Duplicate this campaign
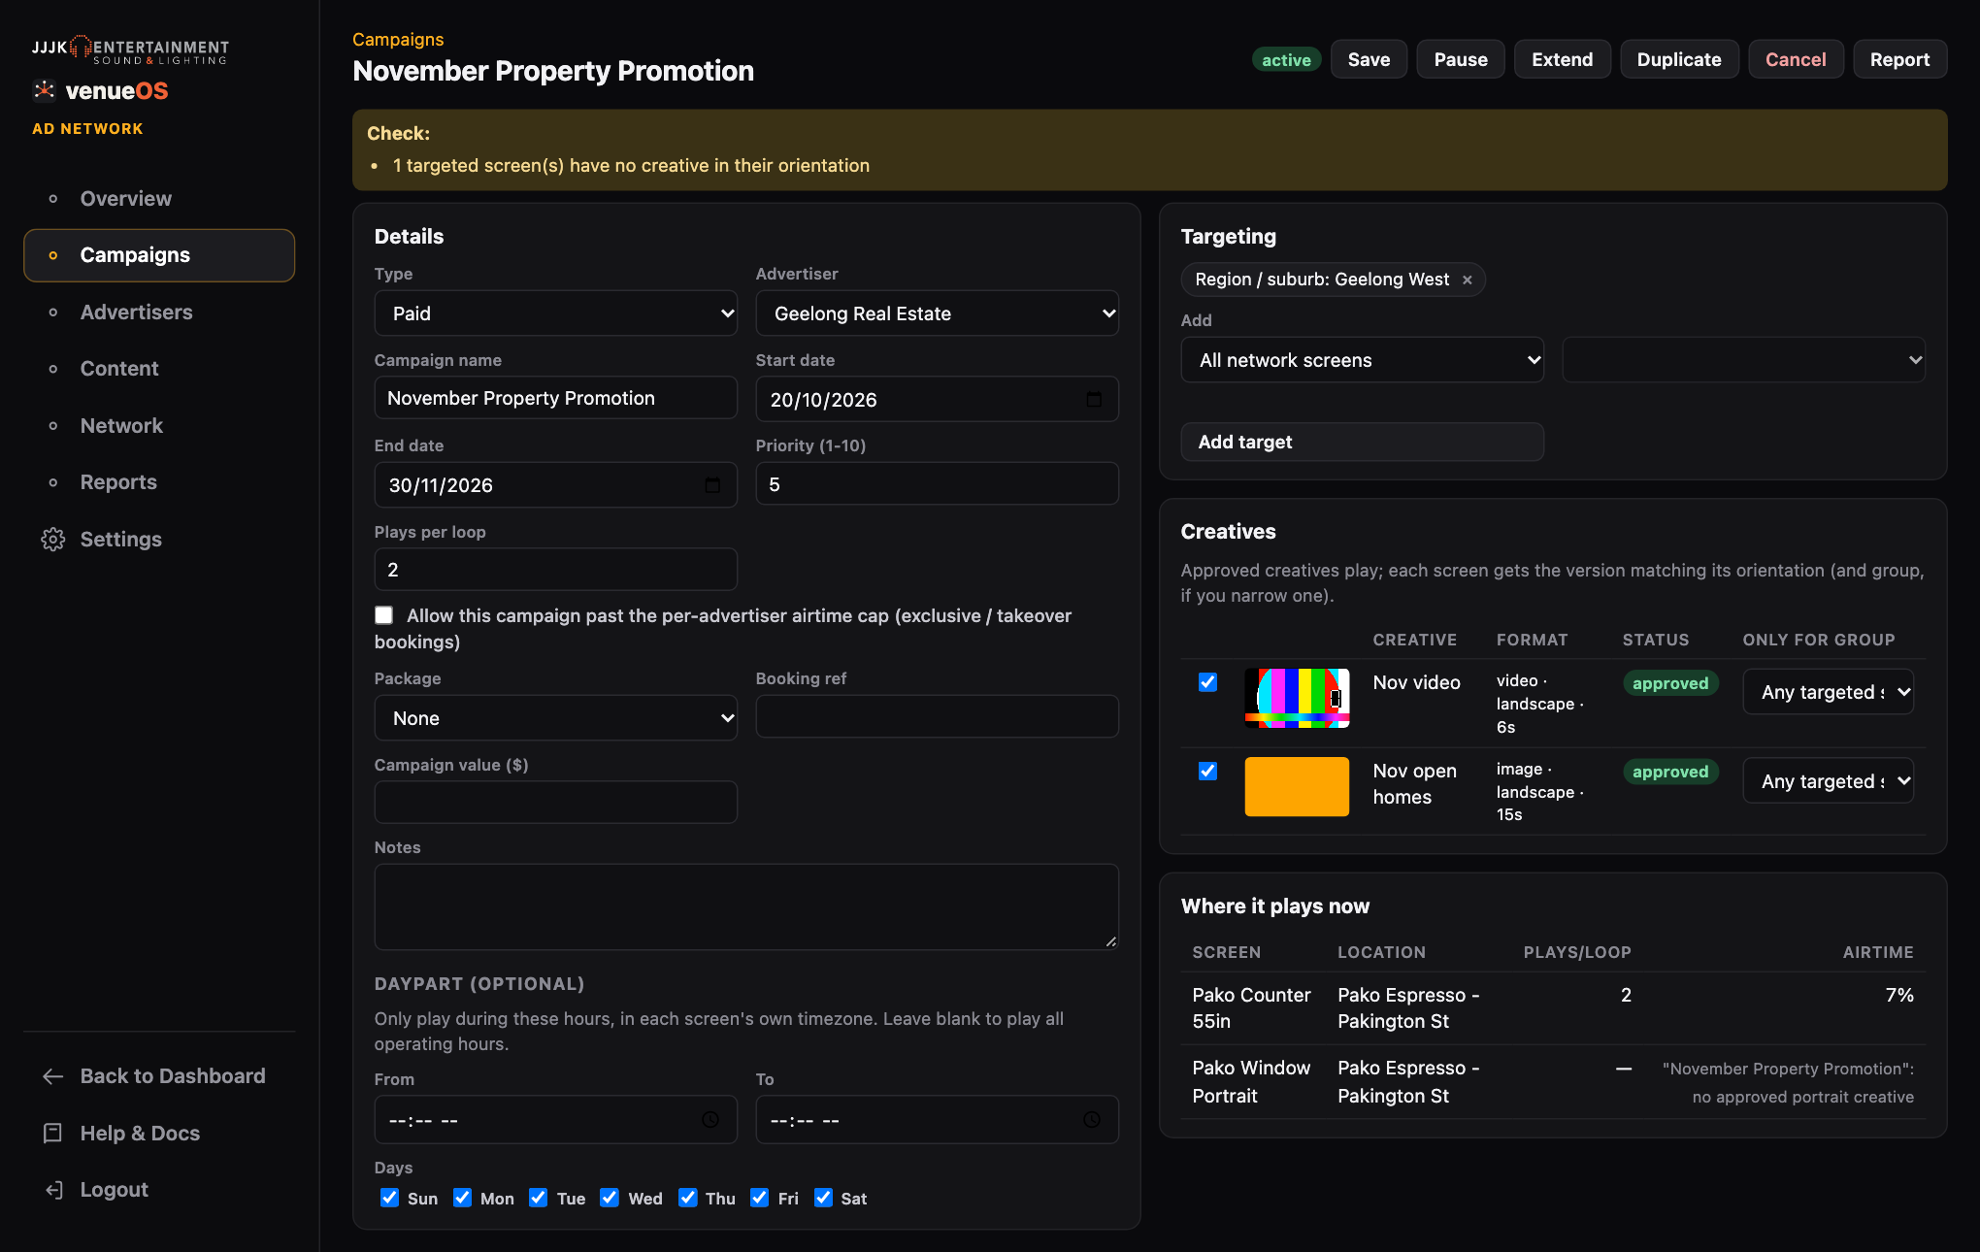The width and height of the screenshot is (1980, 1252). (1679, 59)
